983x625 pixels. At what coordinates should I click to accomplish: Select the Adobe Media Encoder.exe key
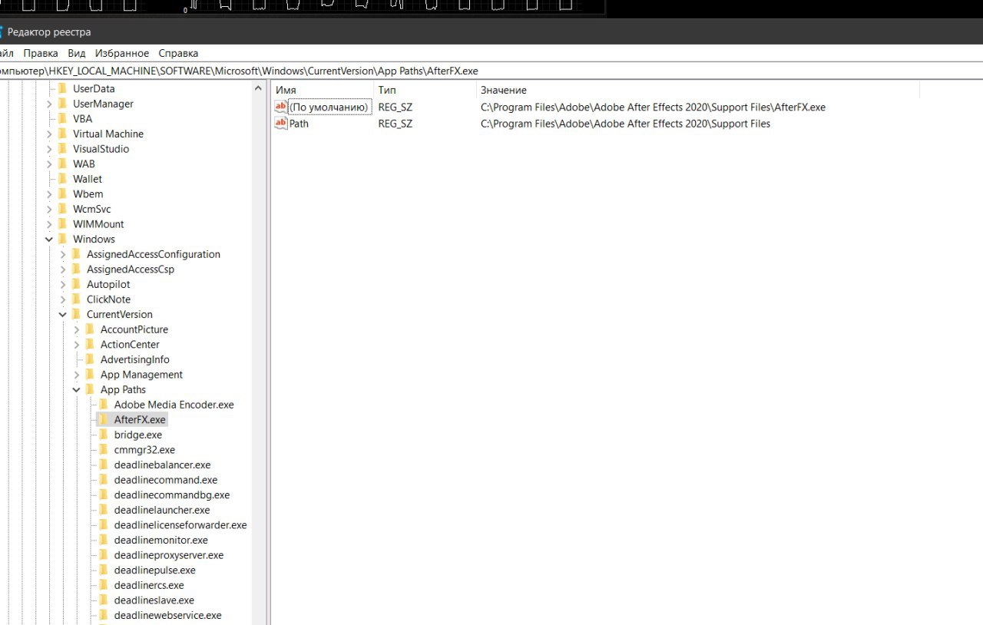[x=174, y=405]
